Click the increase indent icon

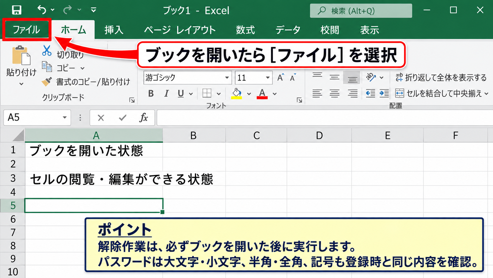pyautogui.click(x=384, y=94)
